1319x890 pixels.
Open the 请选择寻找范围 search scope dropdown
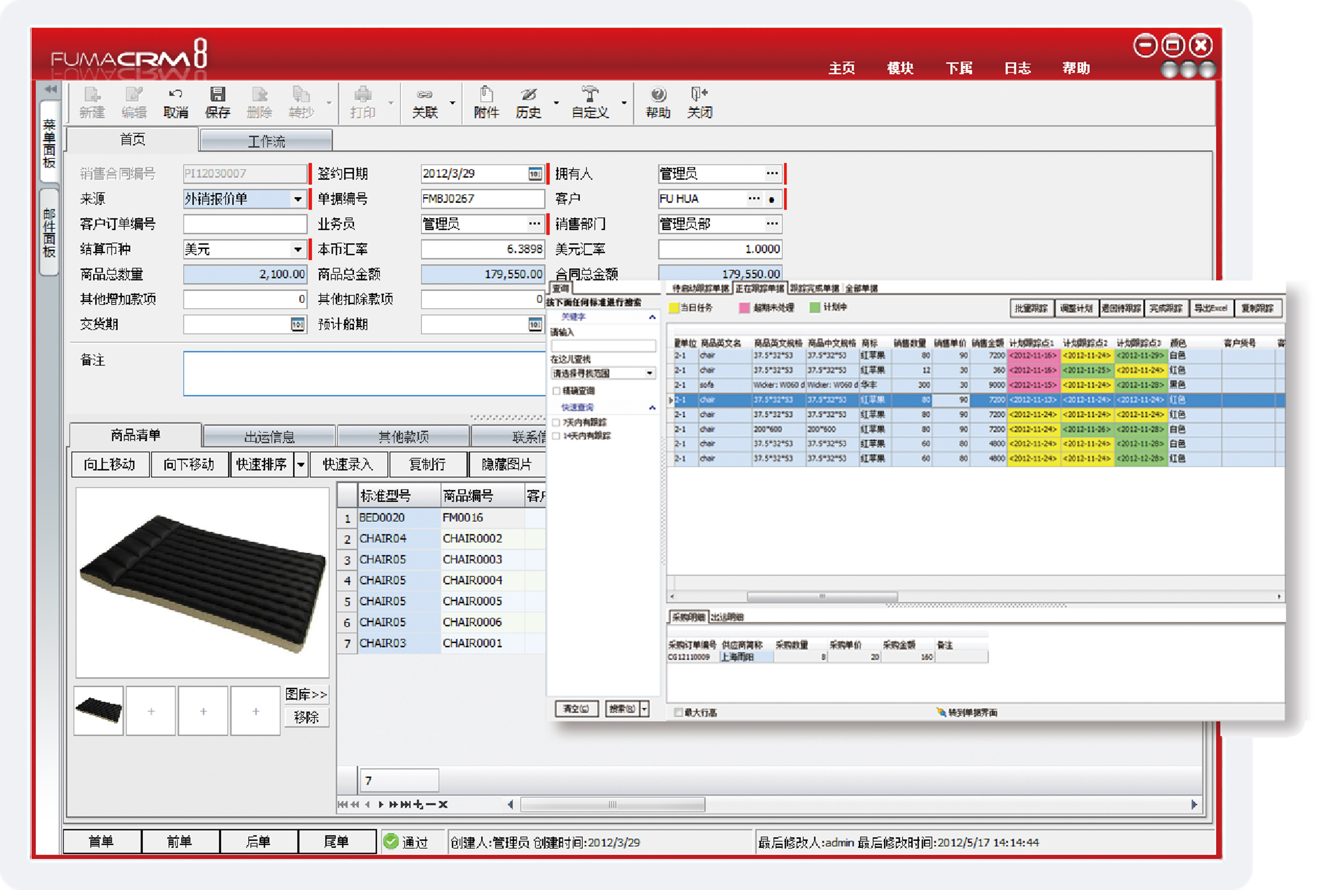click(x=649, y=374)
